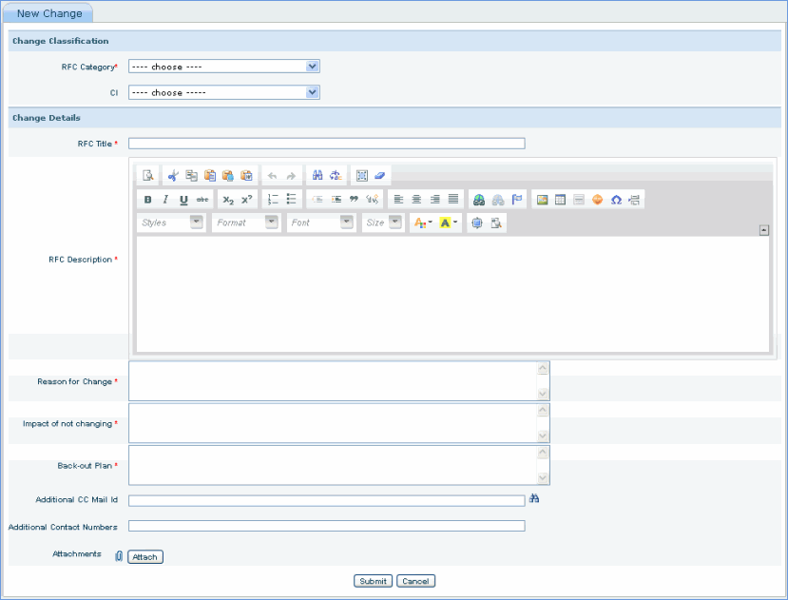Insert a table in the description

click(x=560, y=200)
